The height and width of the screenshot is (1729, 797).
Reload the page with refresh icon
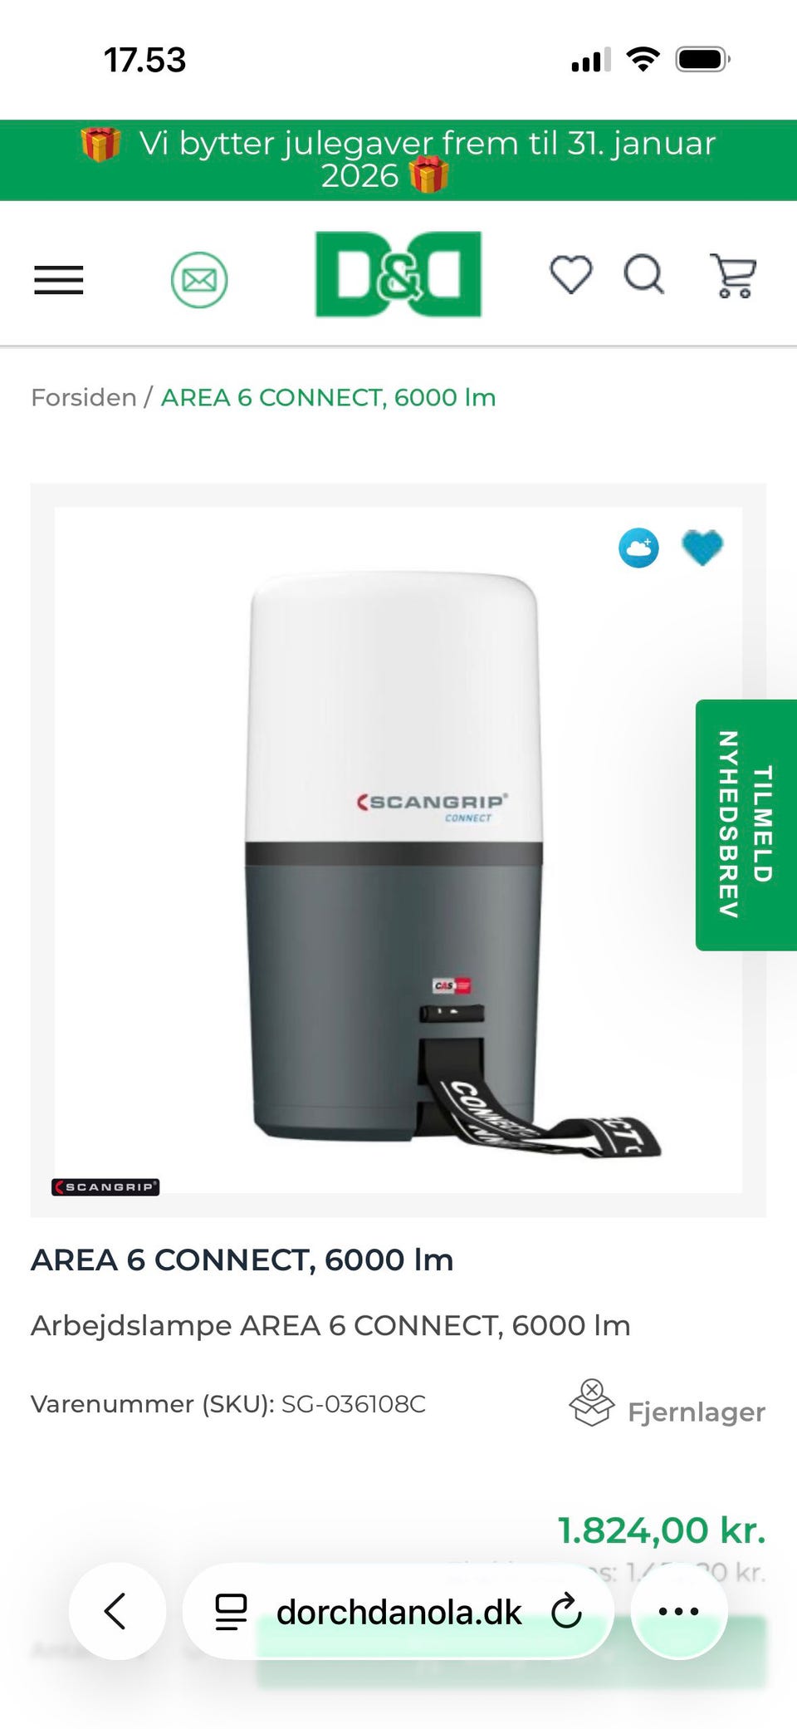pos(567,1612)
